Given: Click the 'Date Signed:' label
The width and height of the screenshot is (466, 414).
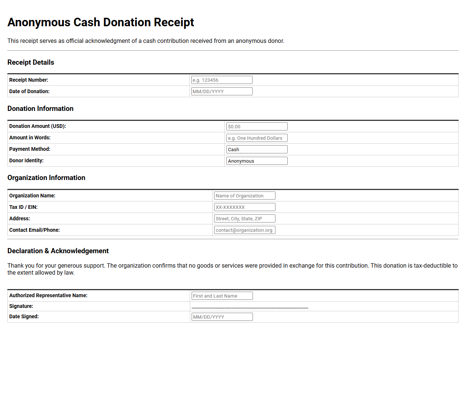Looking at the screenshot, I should 24,316.
